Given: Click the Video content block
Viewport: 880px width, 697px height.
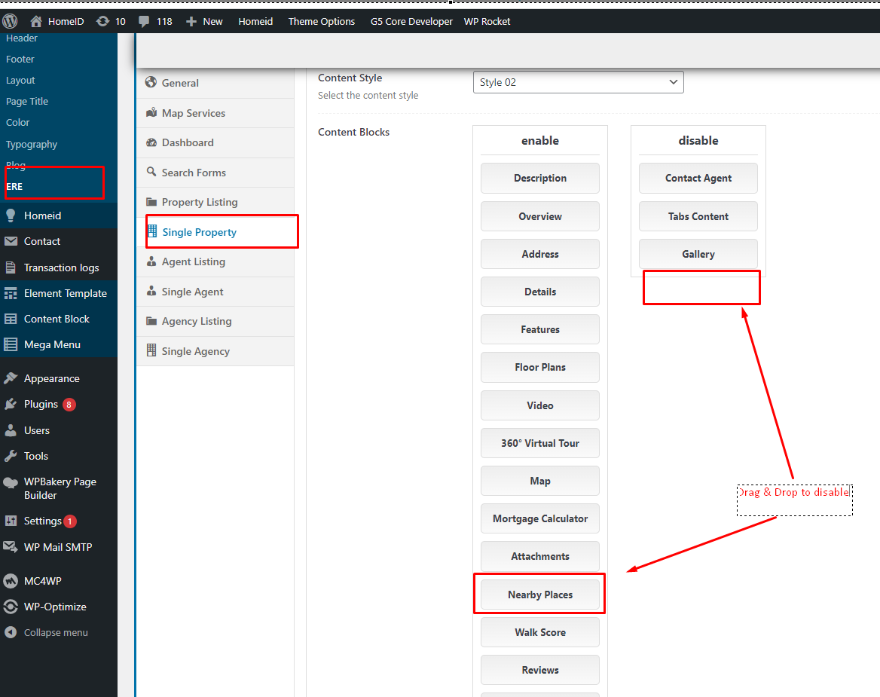Looking at the screenshot, I should 540,405.
